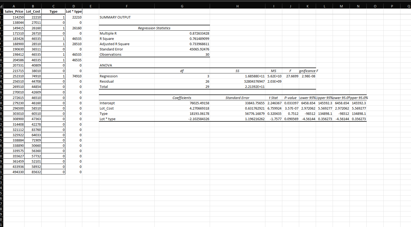Click the Sales_Price header cell
Viewport: 411px width, 227px height.
point(14,11)
